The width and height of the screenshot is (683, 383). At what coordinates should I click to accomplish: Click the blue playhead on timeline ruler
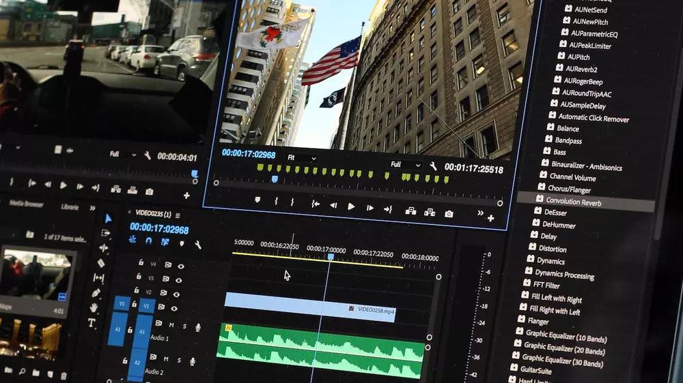click(x=331, y=257)
